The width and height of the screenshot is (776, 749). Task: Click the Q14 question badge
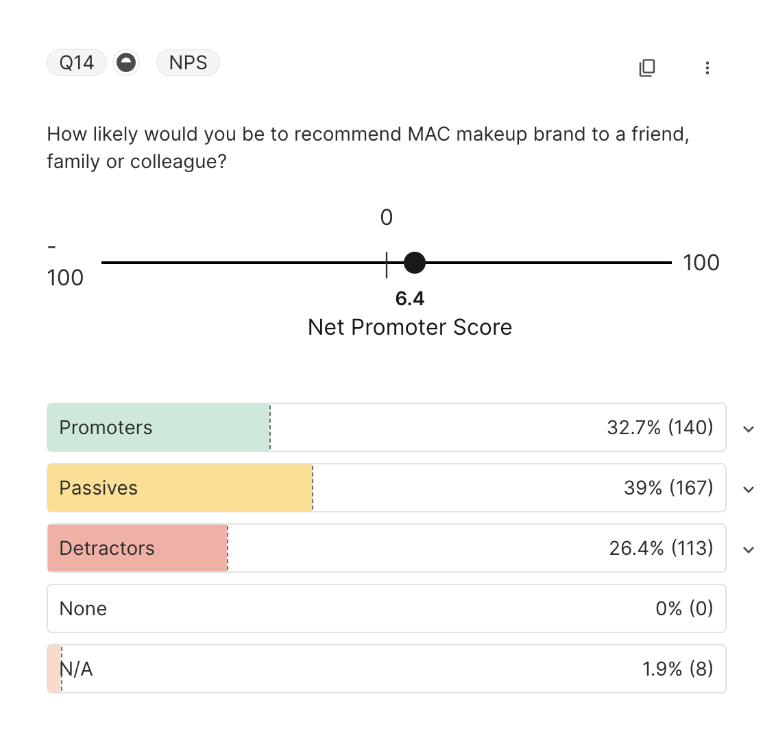76,63
